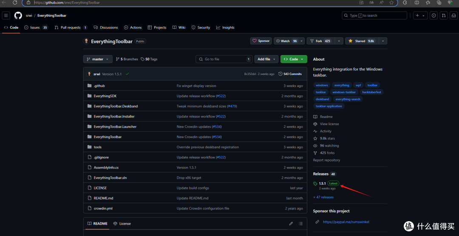Viewport: 459px width, 236px height.
Task: Open the master branch selector
Action: [98, 59]
